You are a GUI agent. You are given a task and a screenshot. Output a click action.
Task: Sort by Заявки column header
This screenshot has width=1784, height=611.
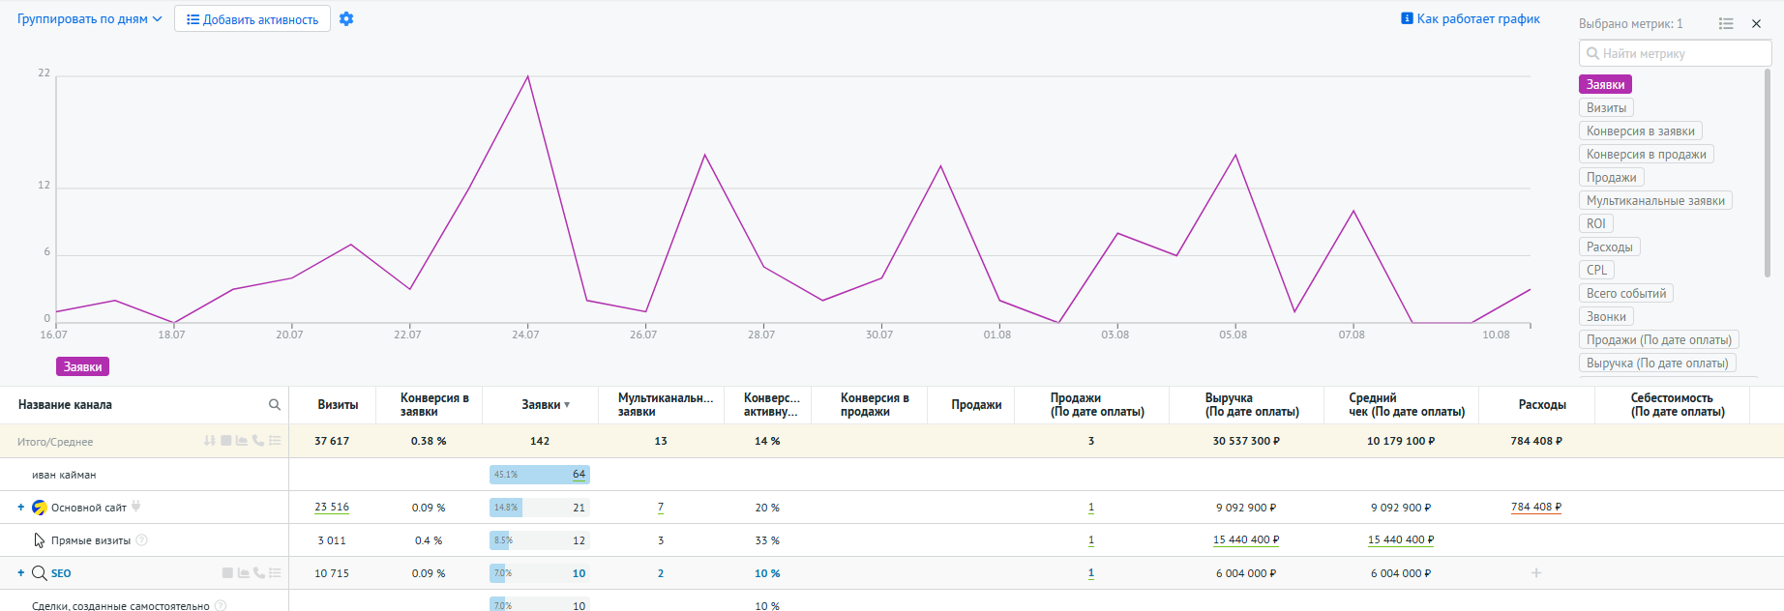coord(546,405)
